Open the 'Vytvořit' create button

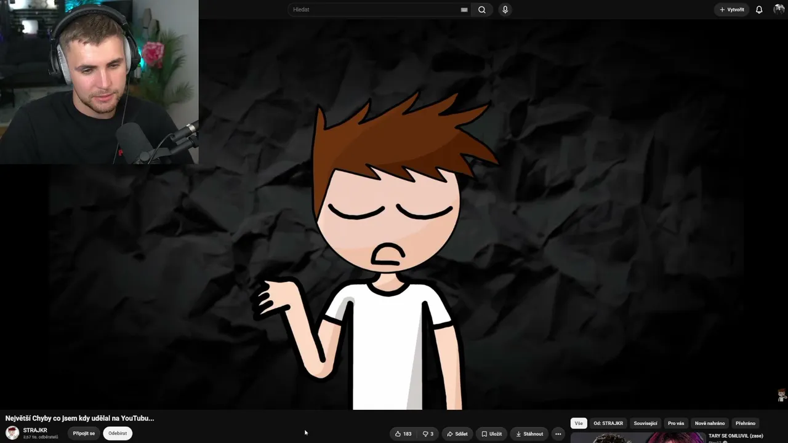coord(732,10)
